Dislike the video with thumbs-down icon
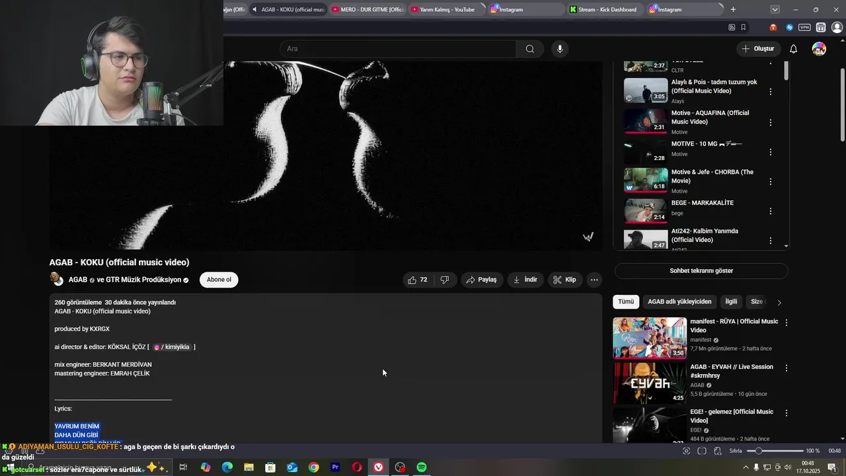This screenshot has width=846, height=476. 445,280
